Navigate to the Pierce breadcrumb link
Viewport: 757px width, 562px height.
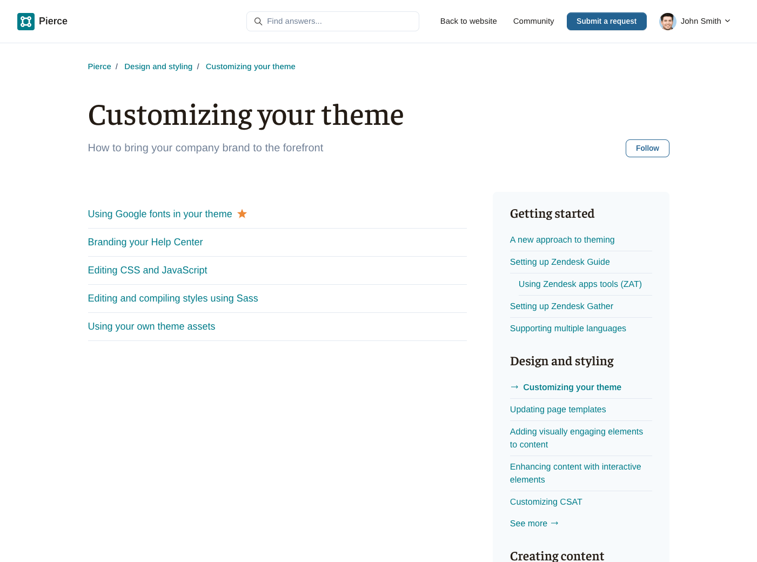click(x=99, y=66)
